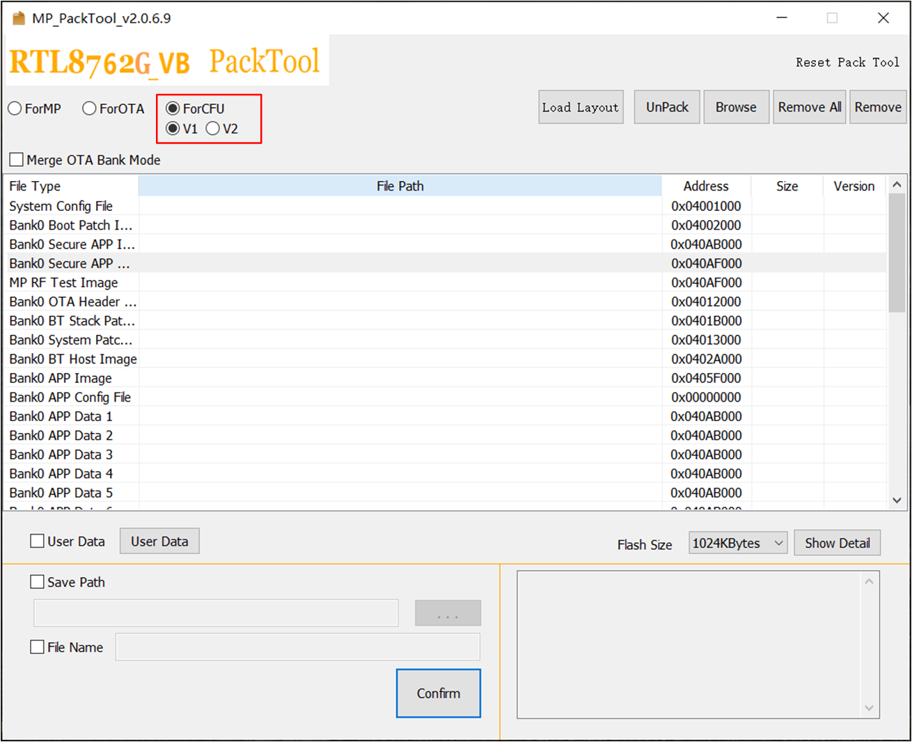Click the Confirm button
Screen dimensions: 912x742
tap(438, 693)
